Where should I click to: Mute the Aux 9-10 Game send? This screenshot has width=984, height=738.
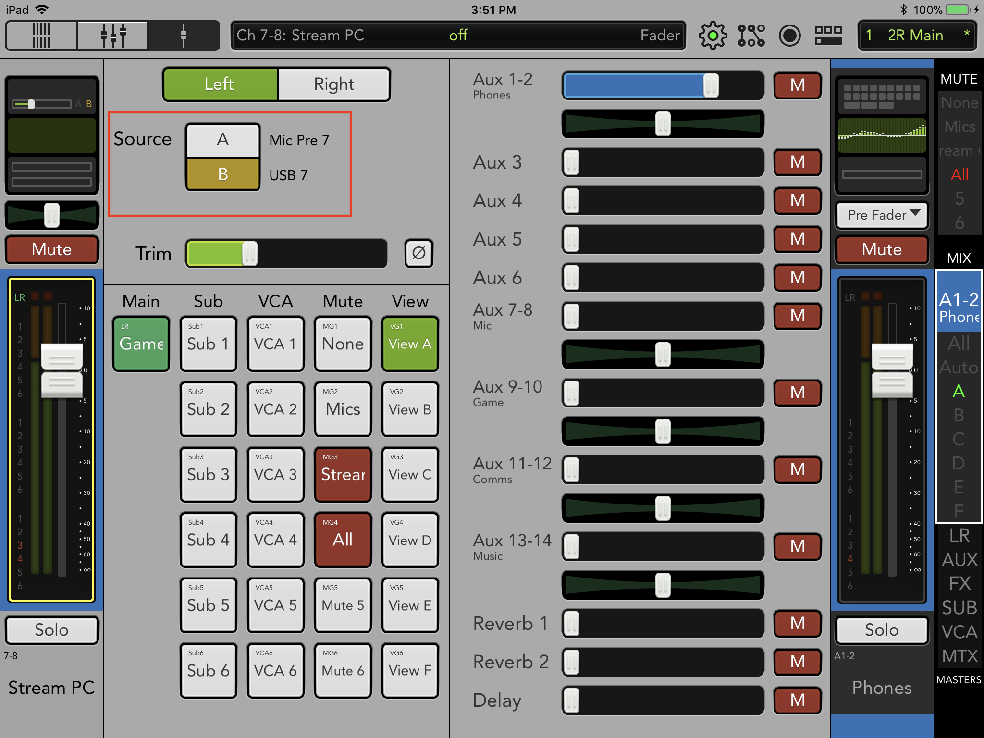coord(797,393)
